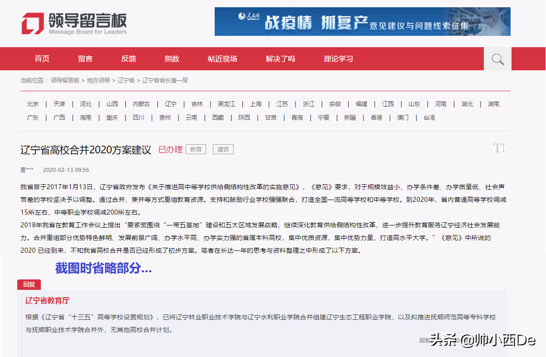The width and height of the screenshot is (546, 357).
Task: Click the font size adjustment icon
Action: click(x=498, y=148)
